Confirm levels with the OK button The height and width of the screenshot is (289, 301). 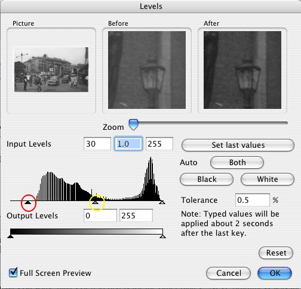click(275, 273)
